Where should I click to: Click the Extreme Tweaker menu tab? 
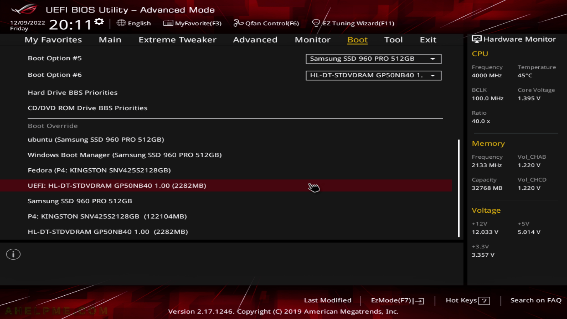tap(177, 39)
